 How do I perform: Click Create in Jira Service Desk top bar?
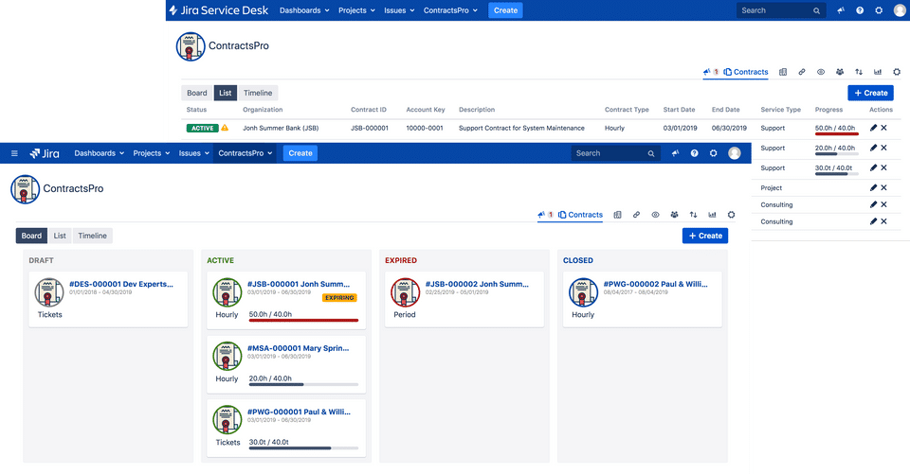pos(505,10)
